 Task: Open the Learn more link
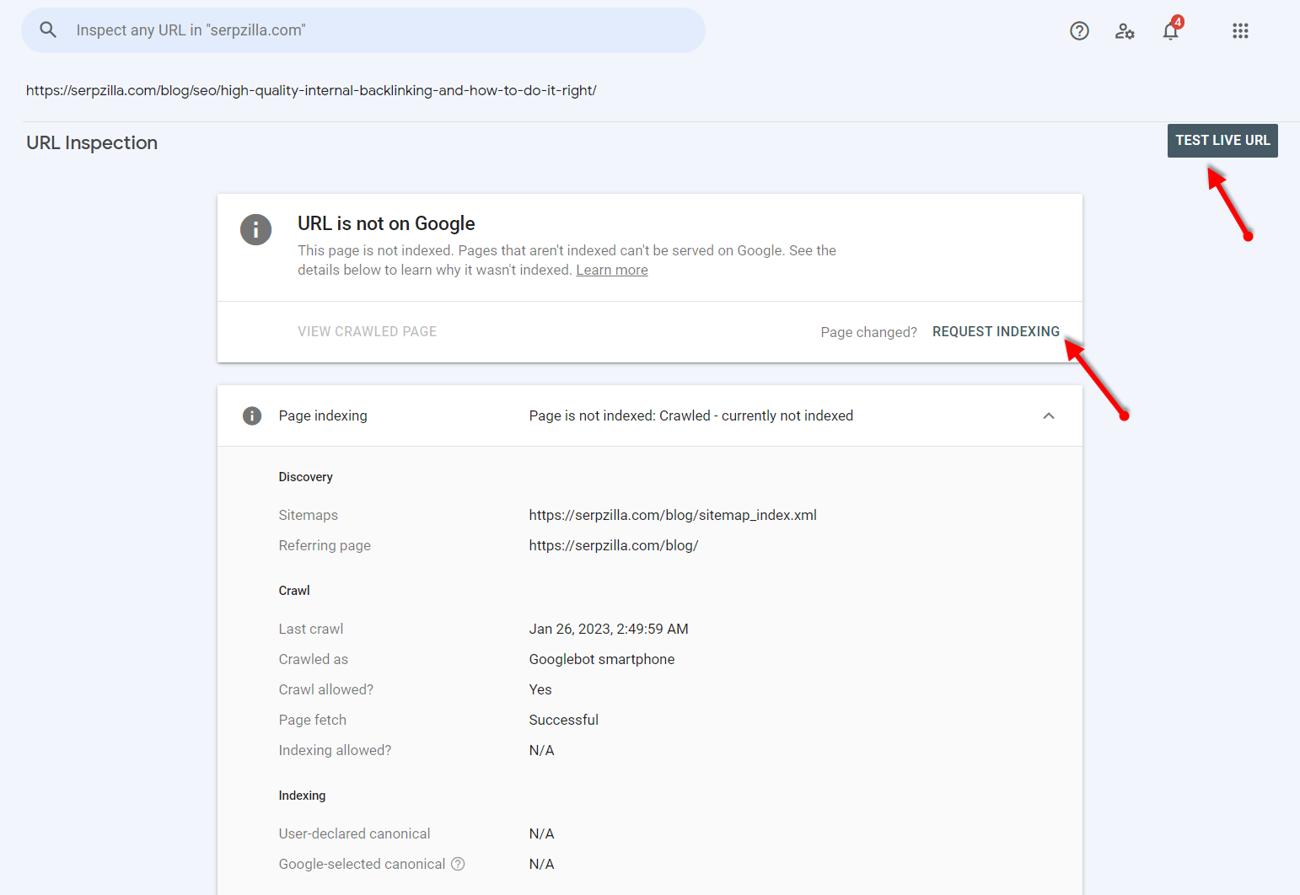(x=612, y=271)
